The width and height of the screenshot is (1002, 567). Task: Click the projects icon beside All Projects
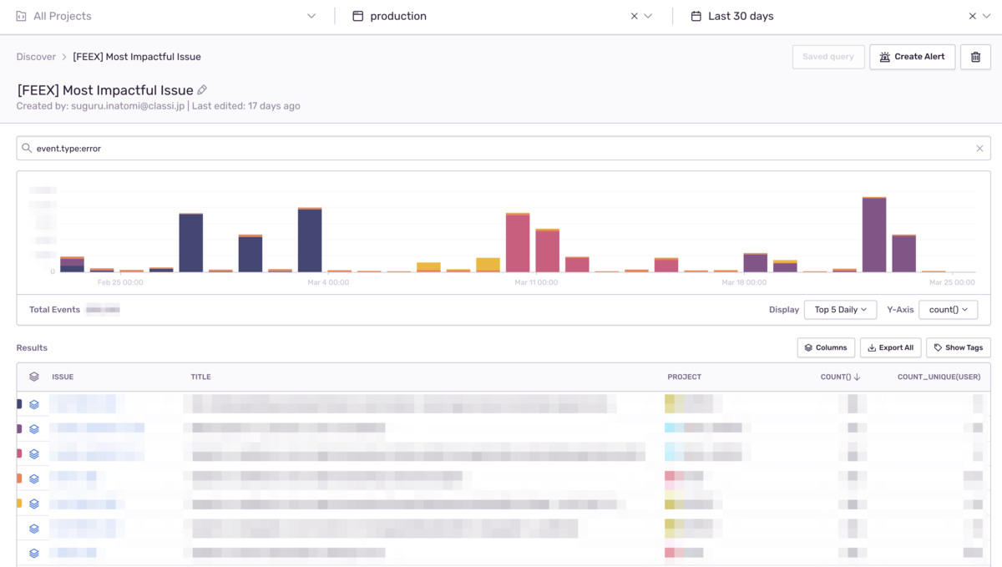(x=22, y=16)
